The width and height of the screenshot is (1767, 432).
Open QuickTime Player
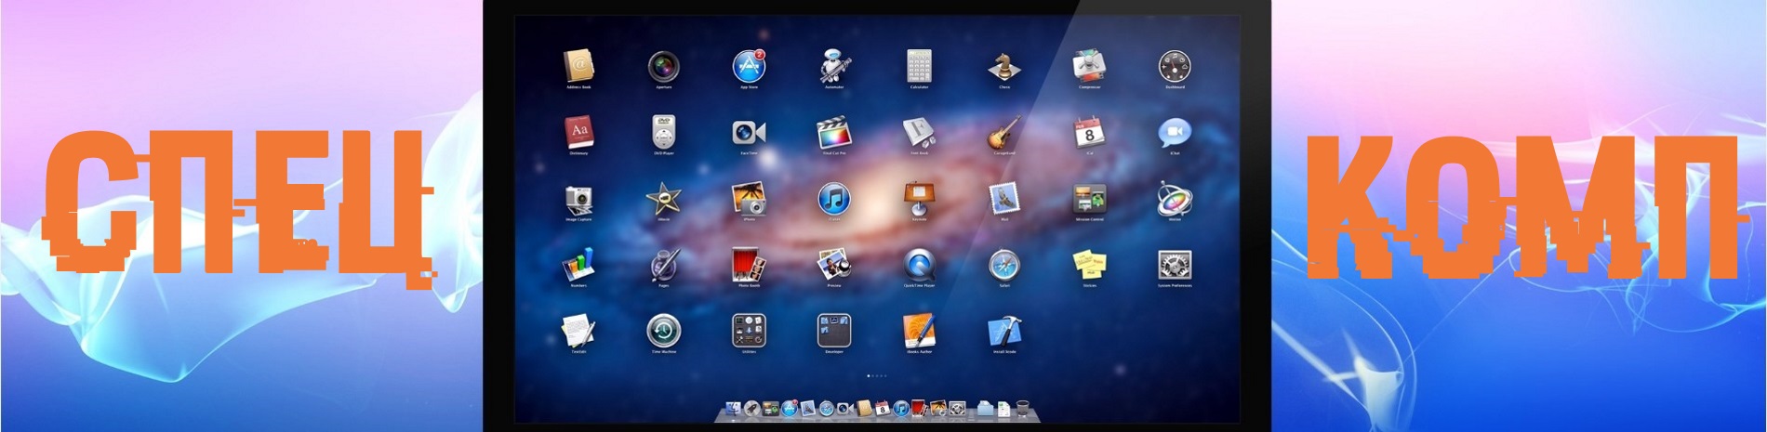click(919, 266)
